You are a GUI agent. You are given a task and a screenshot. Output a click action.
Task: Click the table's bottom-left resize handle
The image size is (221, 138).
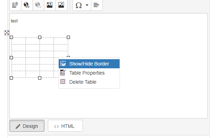(x=12, y=78)
